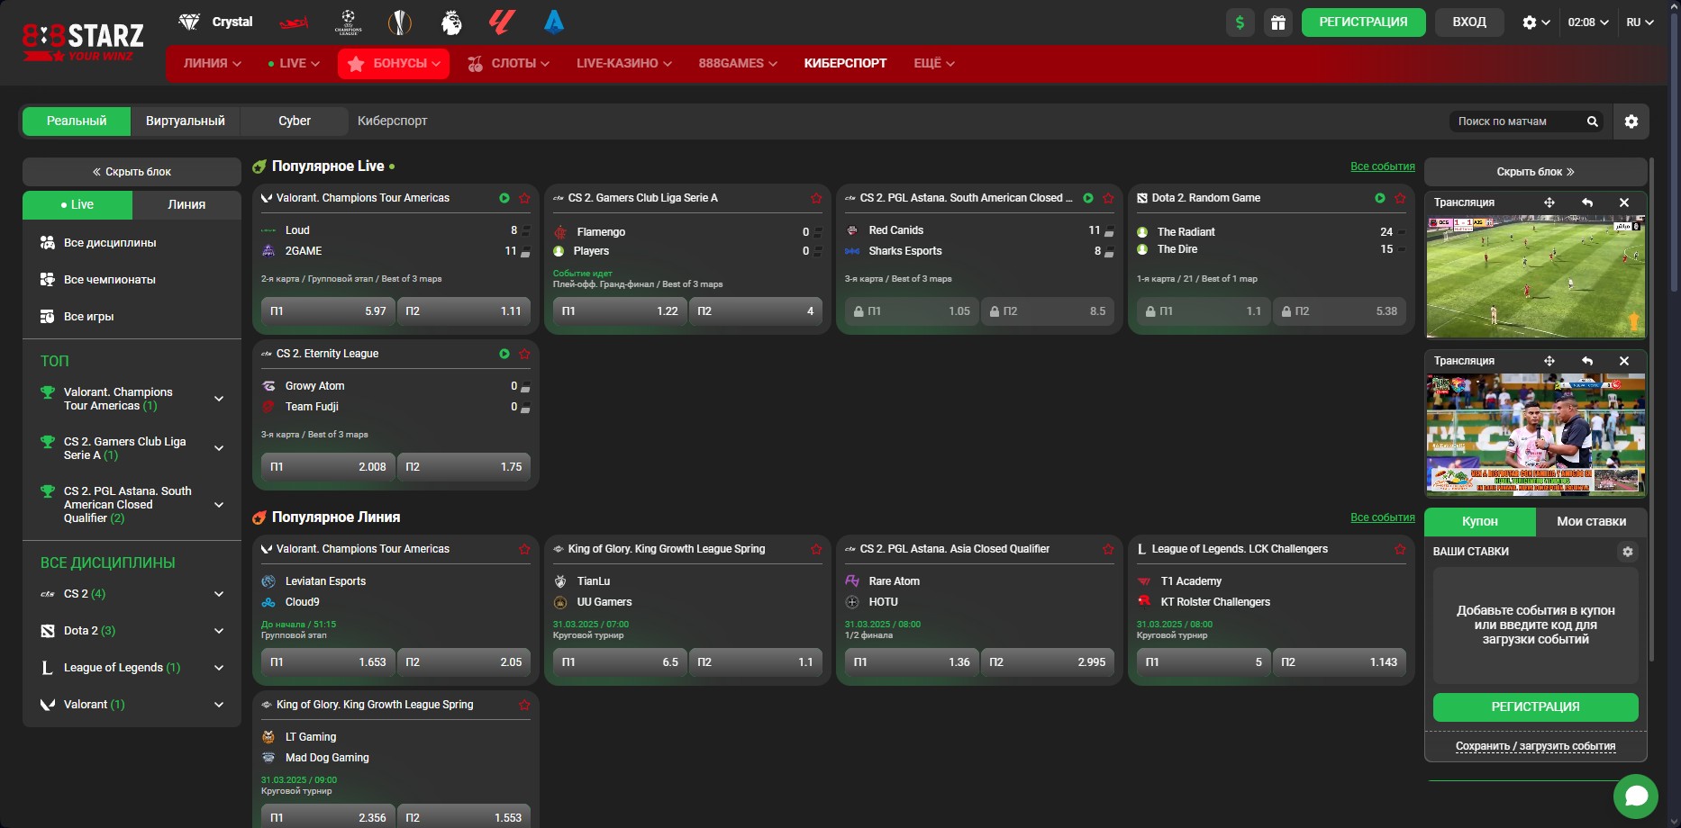The image size is (1681, 828).
Task: Open the Crystal diamond icon link
Action: [215, 22]
